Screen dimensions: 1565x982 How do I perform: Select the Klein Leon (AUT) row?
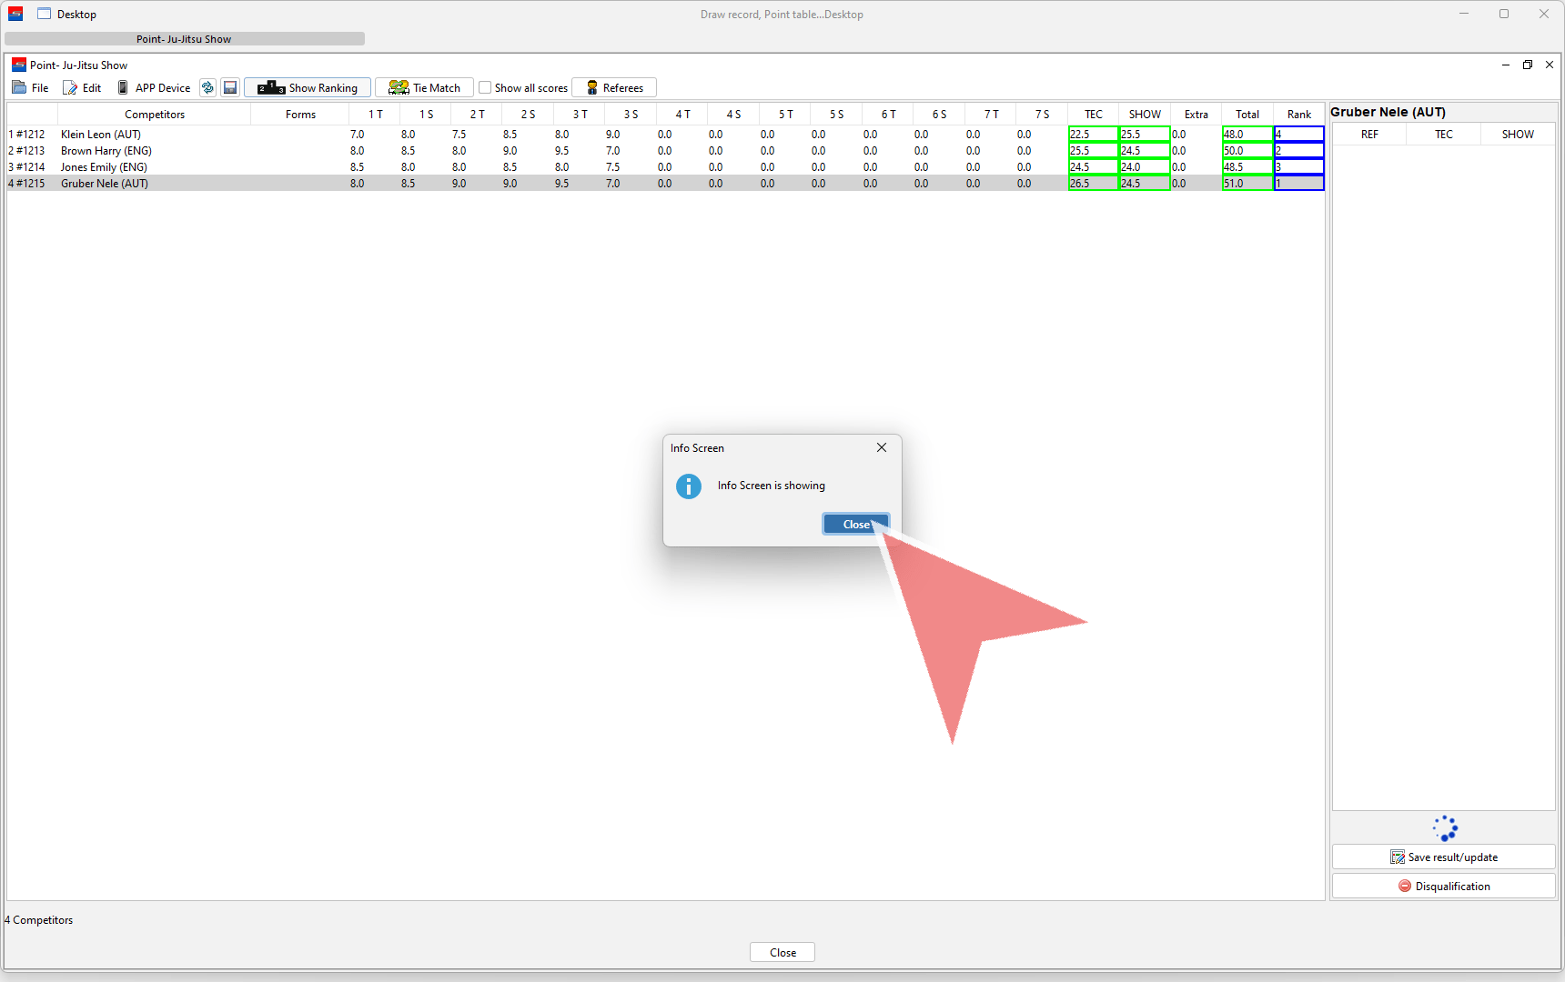pyautogui.click(x=101, y=135)
